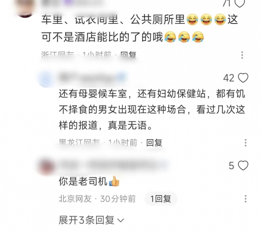Open the top commenter's avatar
The height and width of the screenshot is (235, 261).
(x=26, y=7)
